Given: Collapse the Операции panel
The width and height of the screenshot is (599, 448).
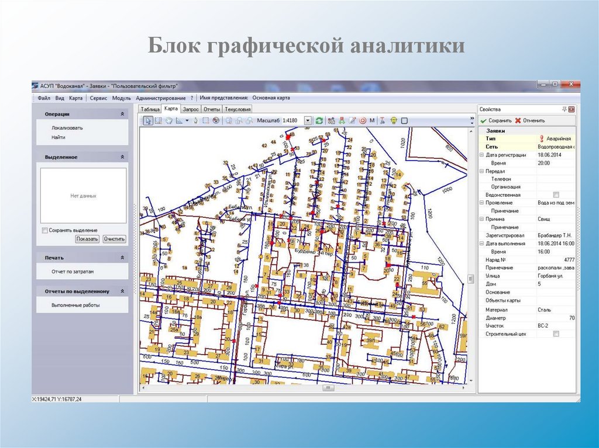Looking at the screenshot, I should pyautogui.click(x=122, y=114).
